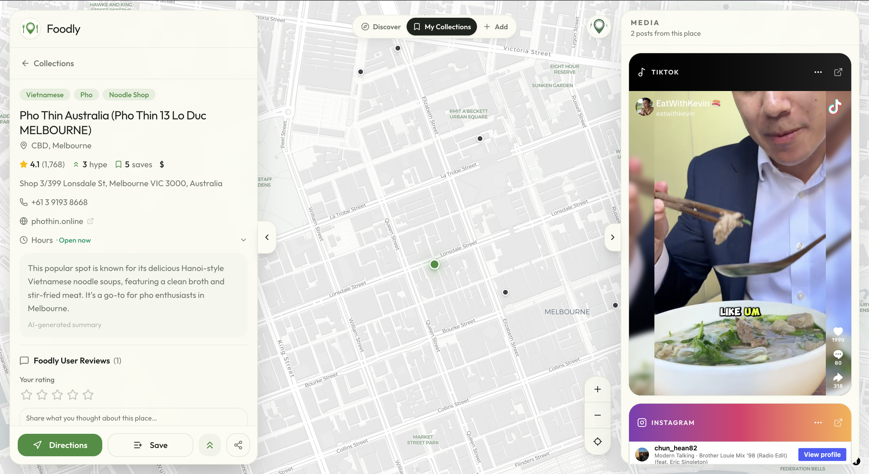Click the TikTok logo on the video

(x=835, y=107)
